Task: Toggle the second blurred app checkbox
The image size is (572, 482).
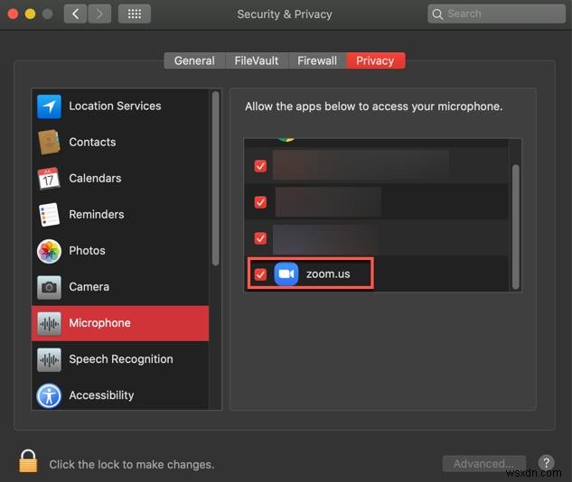Action: pos(260,202)
